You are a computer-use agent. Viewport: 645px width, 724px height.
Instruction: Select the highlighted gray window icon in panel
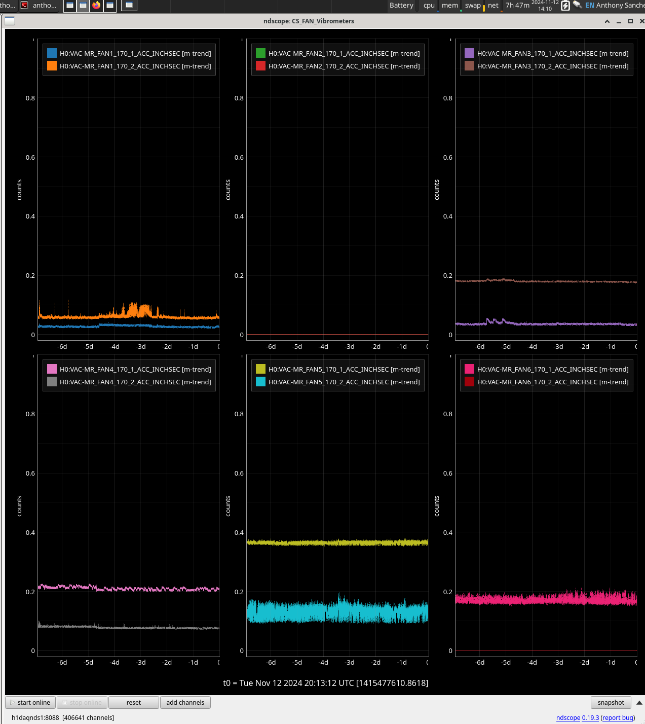pos(83,6)
